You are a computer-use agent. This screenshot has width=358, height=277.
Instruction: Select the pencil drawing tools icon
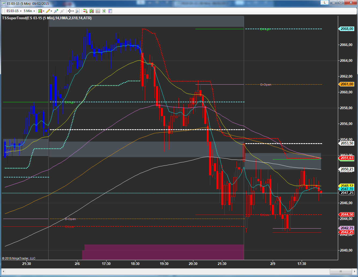[x=48, y=11]
